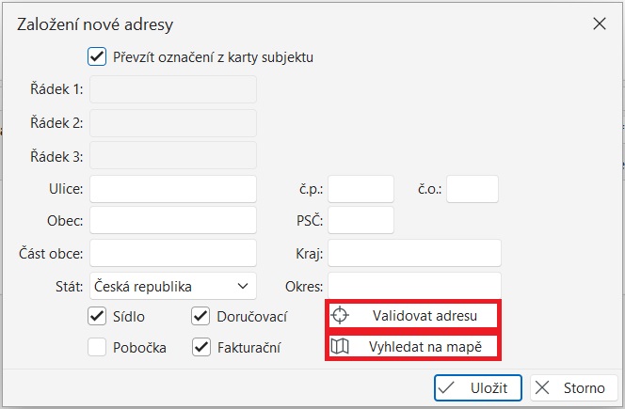Click the č.o. input field

coord(472,189)
